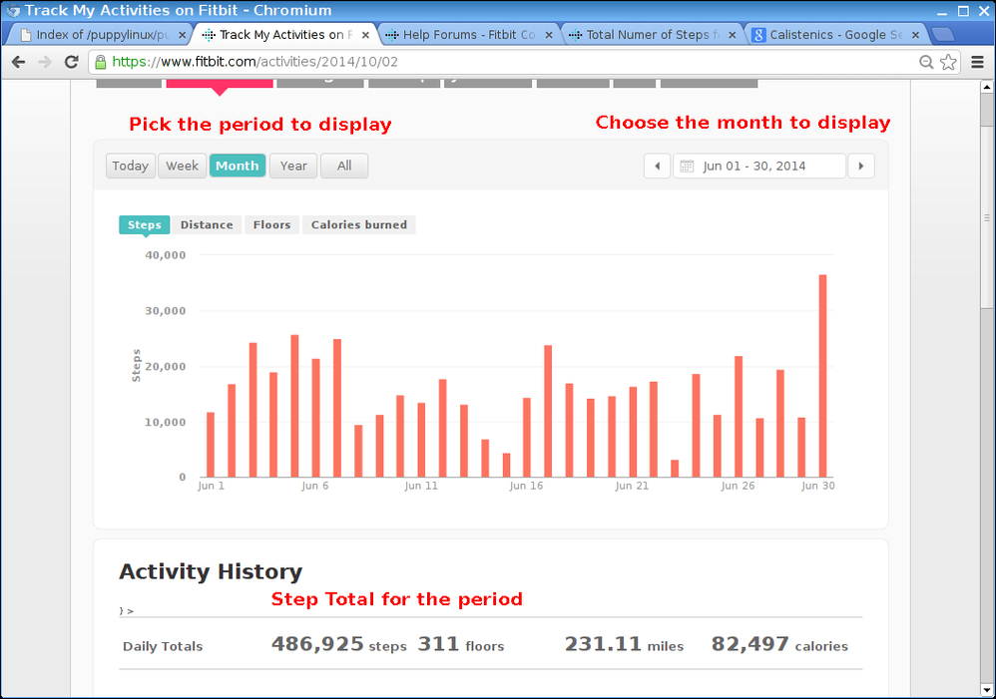Select the Today period button
The height and width of the screenshot is (699, 996).
coord(130,166)
